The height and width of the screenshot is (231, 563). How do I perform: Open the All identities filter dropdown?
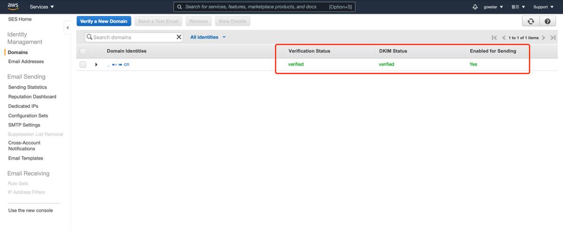click(x=208, y=37)
